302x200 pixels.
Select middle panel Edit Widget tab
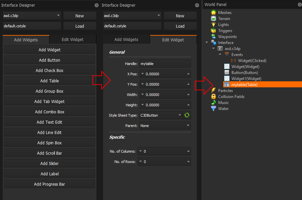(x=173, y=40)
